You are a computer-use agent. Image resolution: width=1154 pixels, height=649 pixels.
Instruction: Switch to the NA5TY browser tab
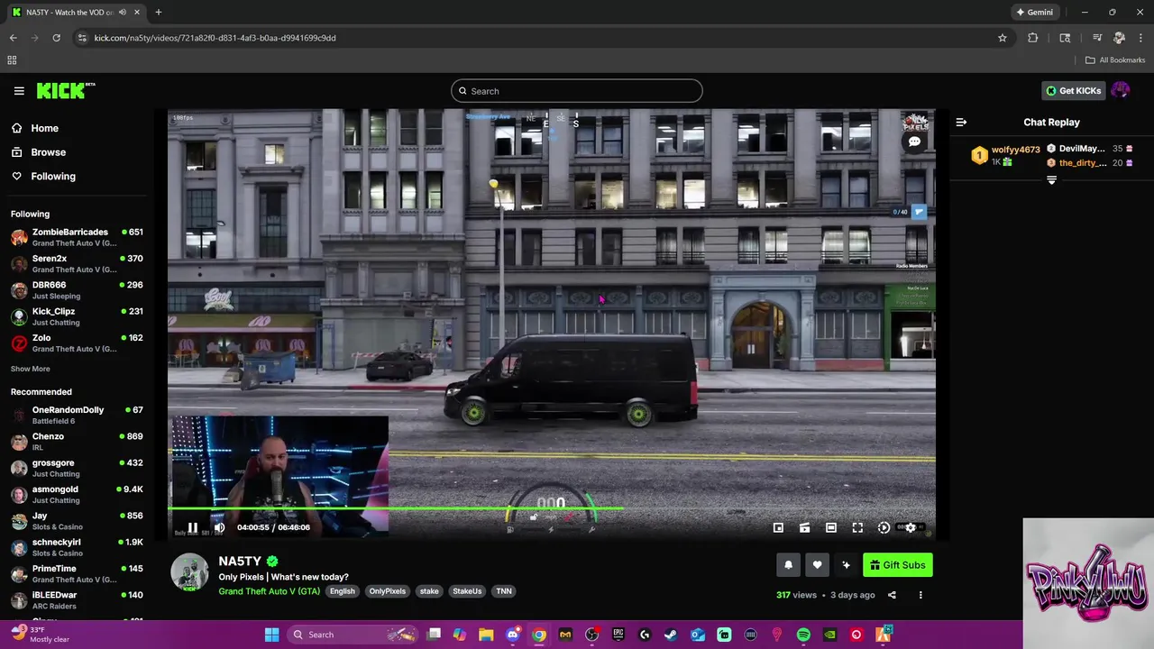(77, 13)
